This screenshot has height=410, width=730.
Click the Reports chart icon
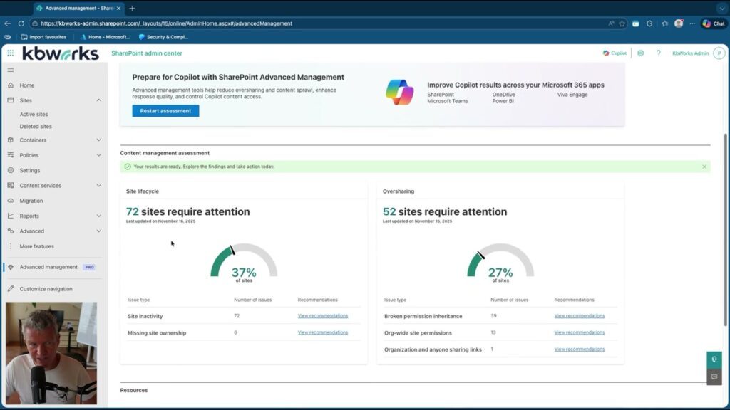point(10,216)
